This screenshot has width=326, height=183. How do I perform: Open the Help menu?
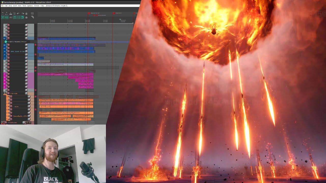42,6
